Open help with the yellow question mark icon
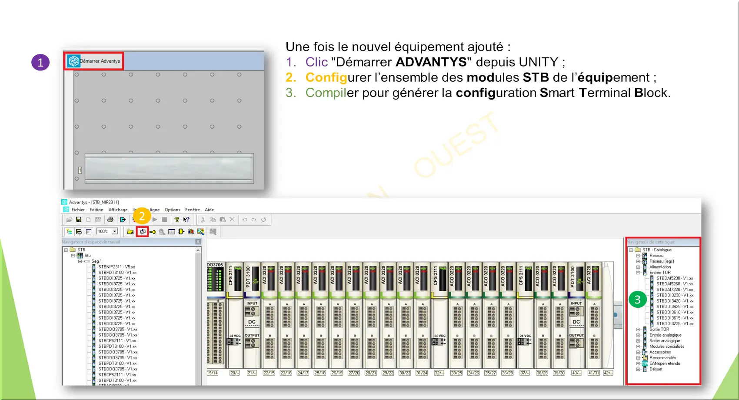Viewport: 739px width, 400px height. (x=177, y=220)
